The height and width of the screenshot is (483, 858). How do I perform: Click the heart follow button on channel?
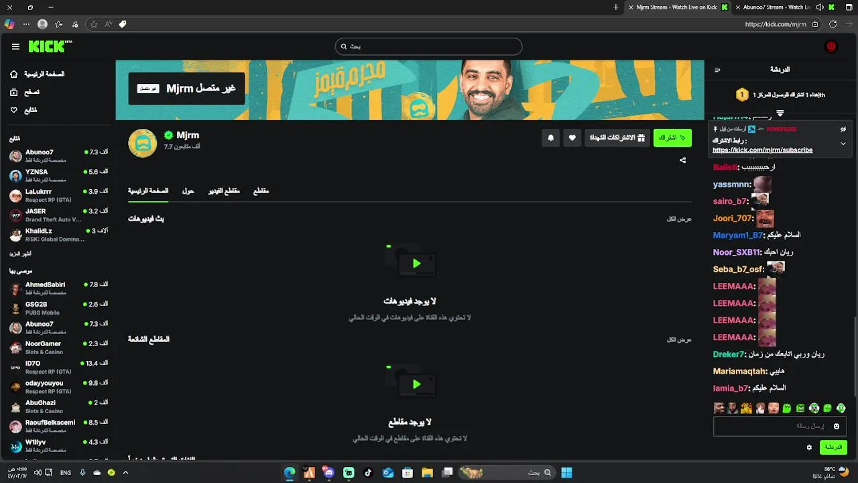click(x=572, y=138)
